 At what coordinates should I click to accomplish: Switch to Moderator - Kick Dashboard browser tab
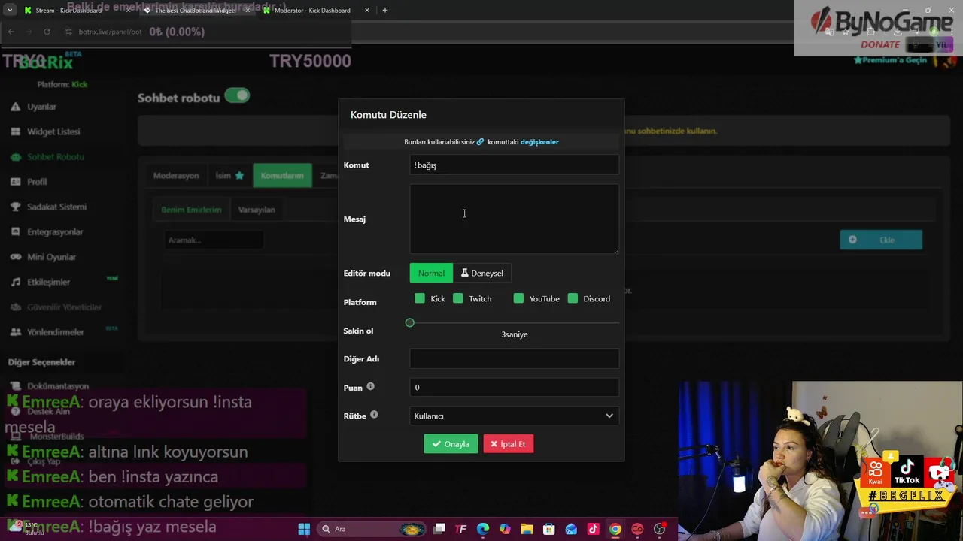[x=312, y=10]
